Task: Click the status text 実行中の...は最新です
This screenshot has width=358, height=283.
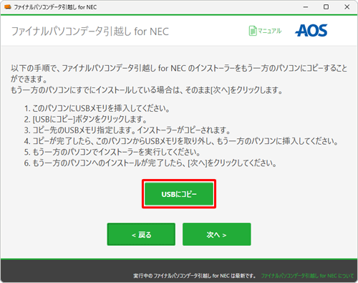Action: 195,276
